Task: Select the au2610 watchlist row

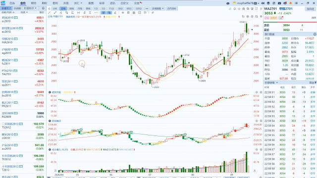Action: [x=23, y=147]
